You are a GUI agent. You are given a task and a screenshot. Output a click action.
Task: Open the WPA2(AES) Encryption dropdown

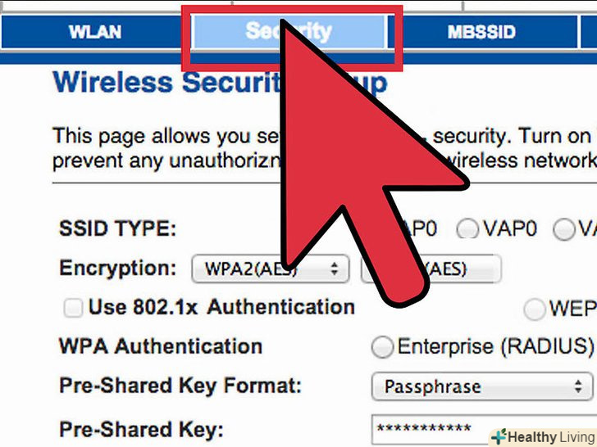[x=271, y=269]
